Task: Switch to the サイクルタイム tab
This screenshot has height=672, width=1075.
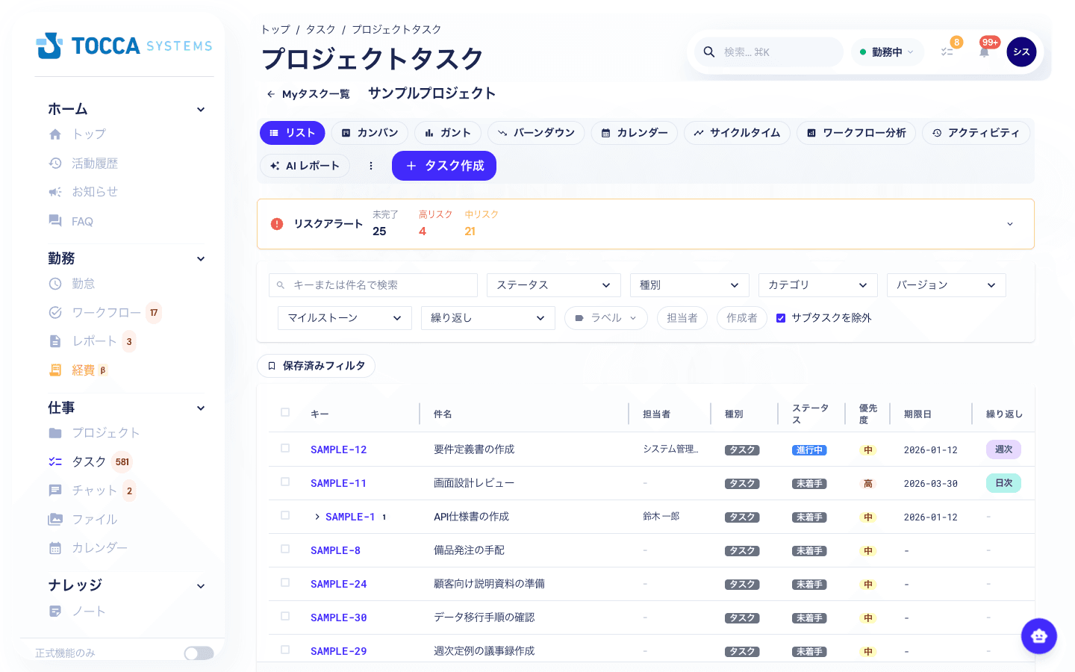Action: coord(737,133)
